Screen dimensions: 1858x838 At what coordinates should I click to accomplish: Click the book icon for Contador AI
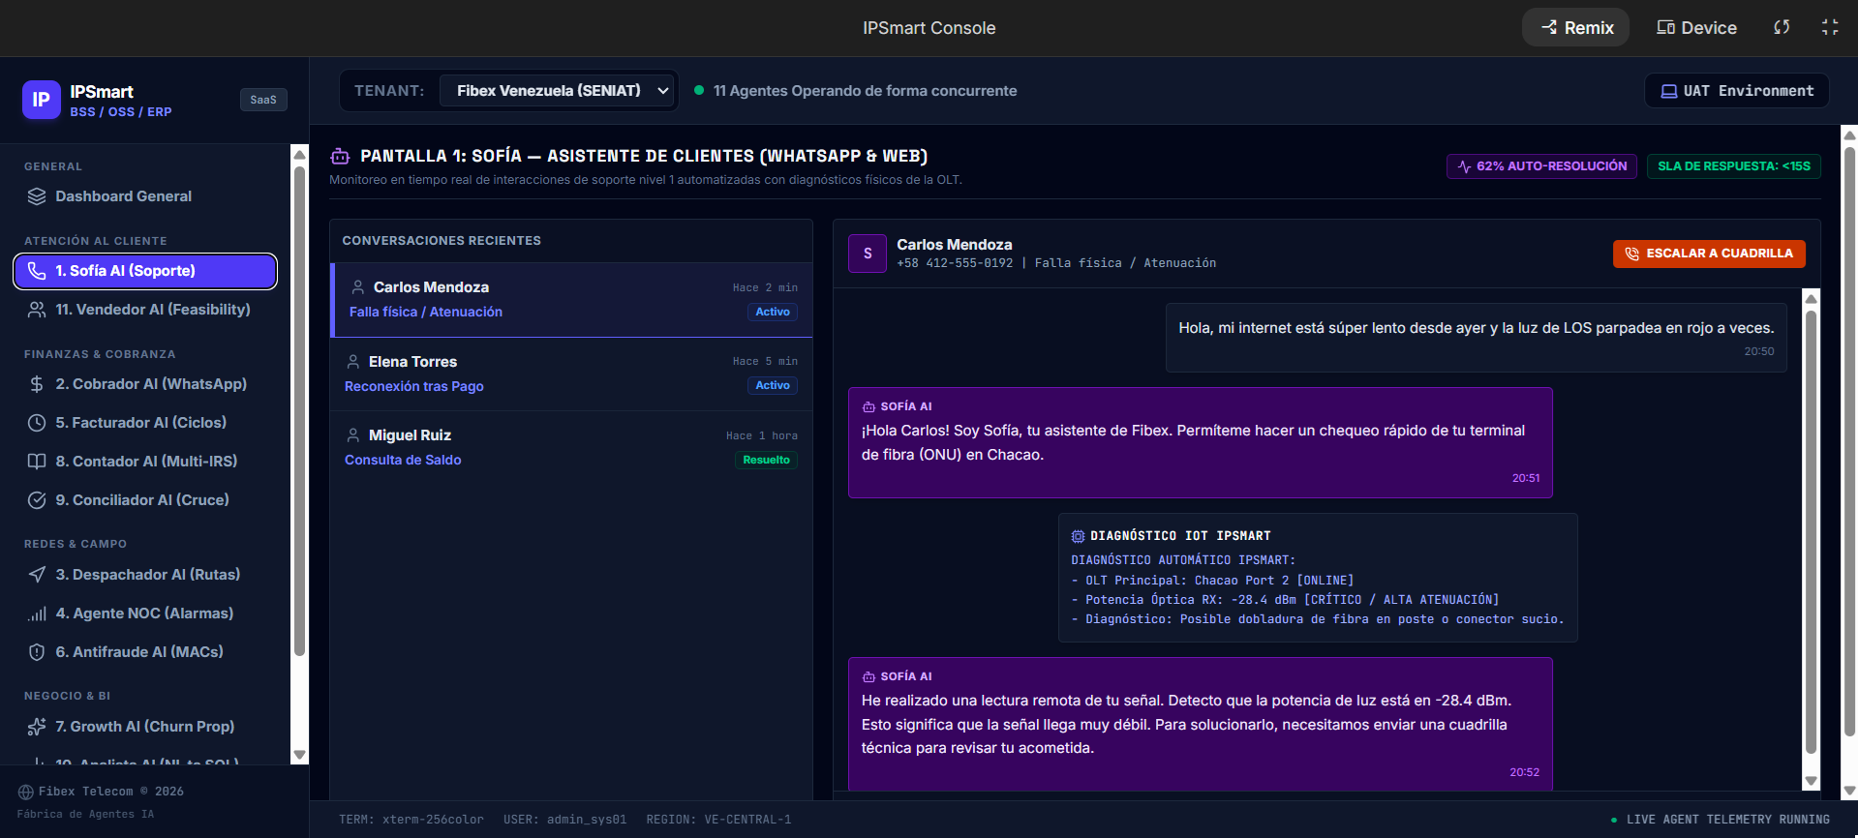37,462
